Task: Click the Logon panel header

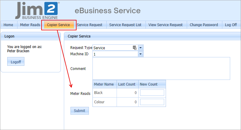Action: (31, 36)
